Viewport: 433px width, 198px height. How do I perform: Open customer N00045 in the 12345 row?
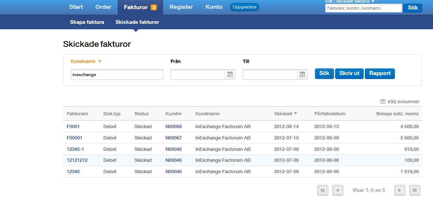coord(174,172)
